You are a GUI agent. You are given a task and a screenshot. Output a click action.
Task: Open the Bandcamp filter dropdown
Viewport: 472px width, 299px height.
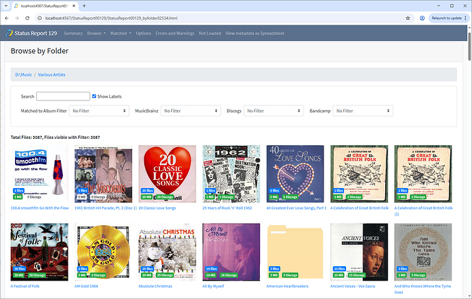(x=363, y=111)
